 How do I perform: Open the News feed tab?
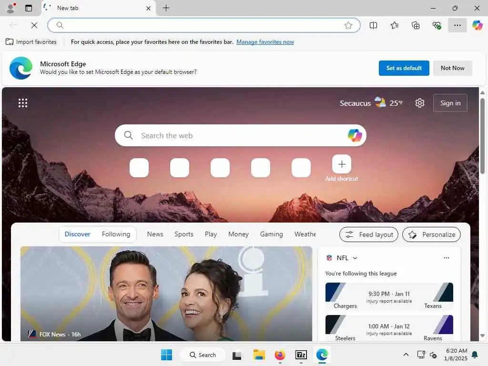pos(155,234)
